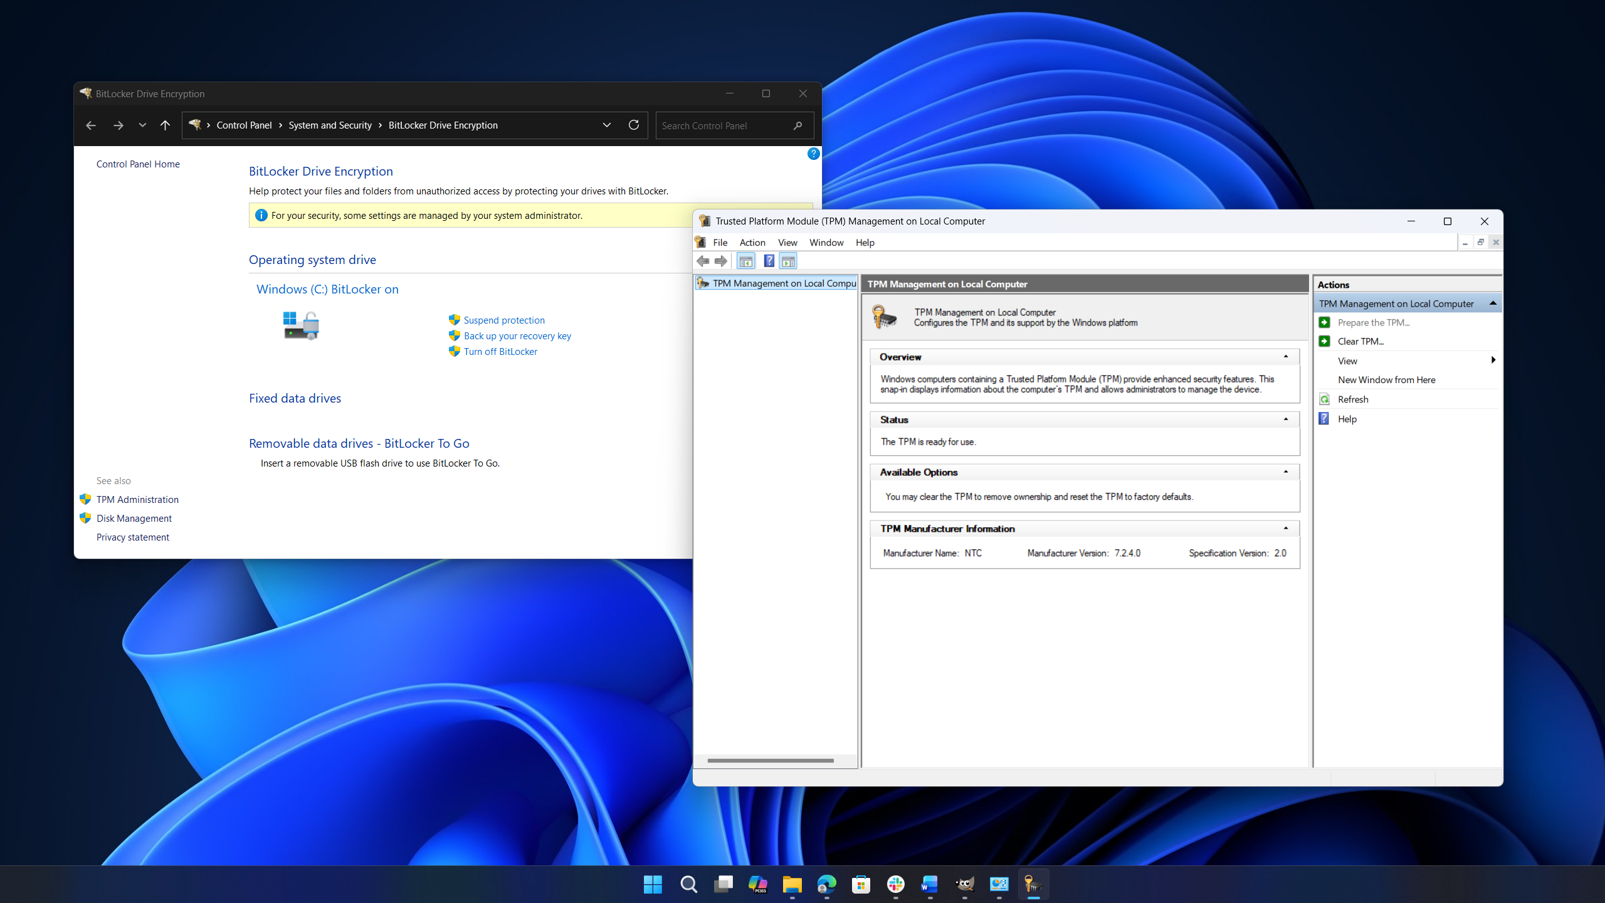Click the Show/Hide Console Tree toolbar icon
Screen dimensions: 1605x903
click(x=745, y=260)
